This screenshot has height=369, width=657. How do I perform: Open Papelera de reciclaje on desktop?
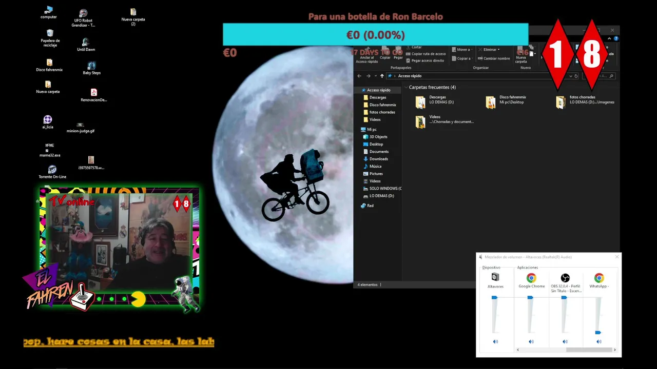pyautogui.click(x=50, y=38)
